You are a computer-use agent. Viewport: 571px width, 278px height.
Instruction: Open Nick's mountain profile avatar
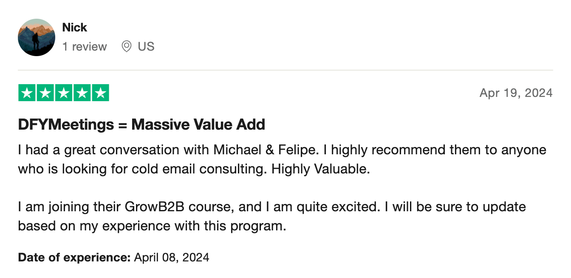tap(37, 37)
